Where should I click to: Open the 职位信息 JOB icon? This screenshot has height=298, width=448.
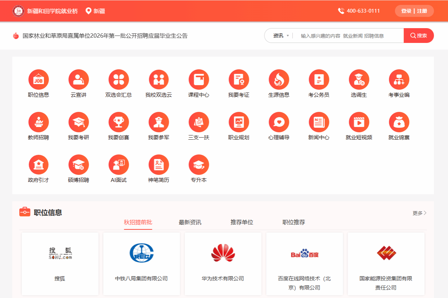[38, 80]
